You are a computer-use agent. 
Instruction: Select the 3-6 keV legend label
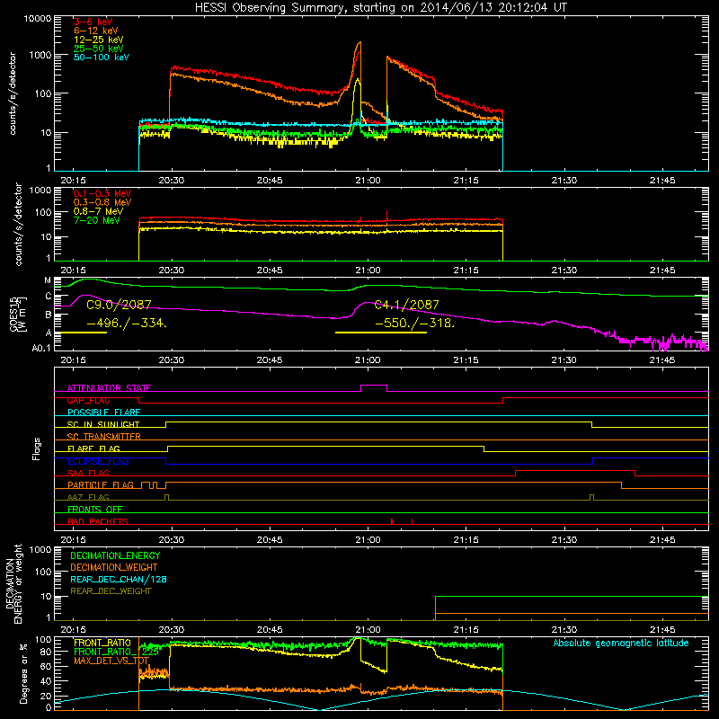pos(93,22)
